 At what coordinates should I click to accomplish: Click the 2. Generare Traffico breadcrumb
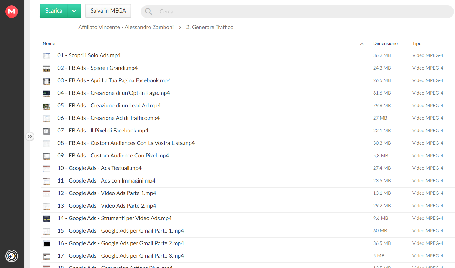click(x=210, y=27)
